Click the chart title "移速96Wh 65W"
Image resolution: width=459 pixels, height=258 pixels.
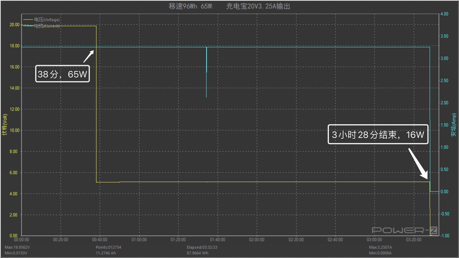tap(190, 6)
